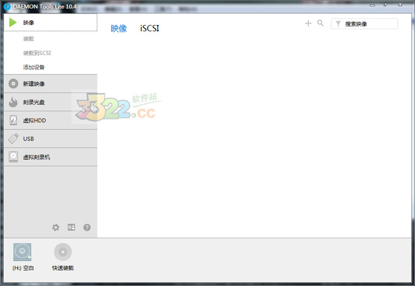Click the USB stick icon
Viewport: 415px width, 286px height.
(x=13, y=138)
